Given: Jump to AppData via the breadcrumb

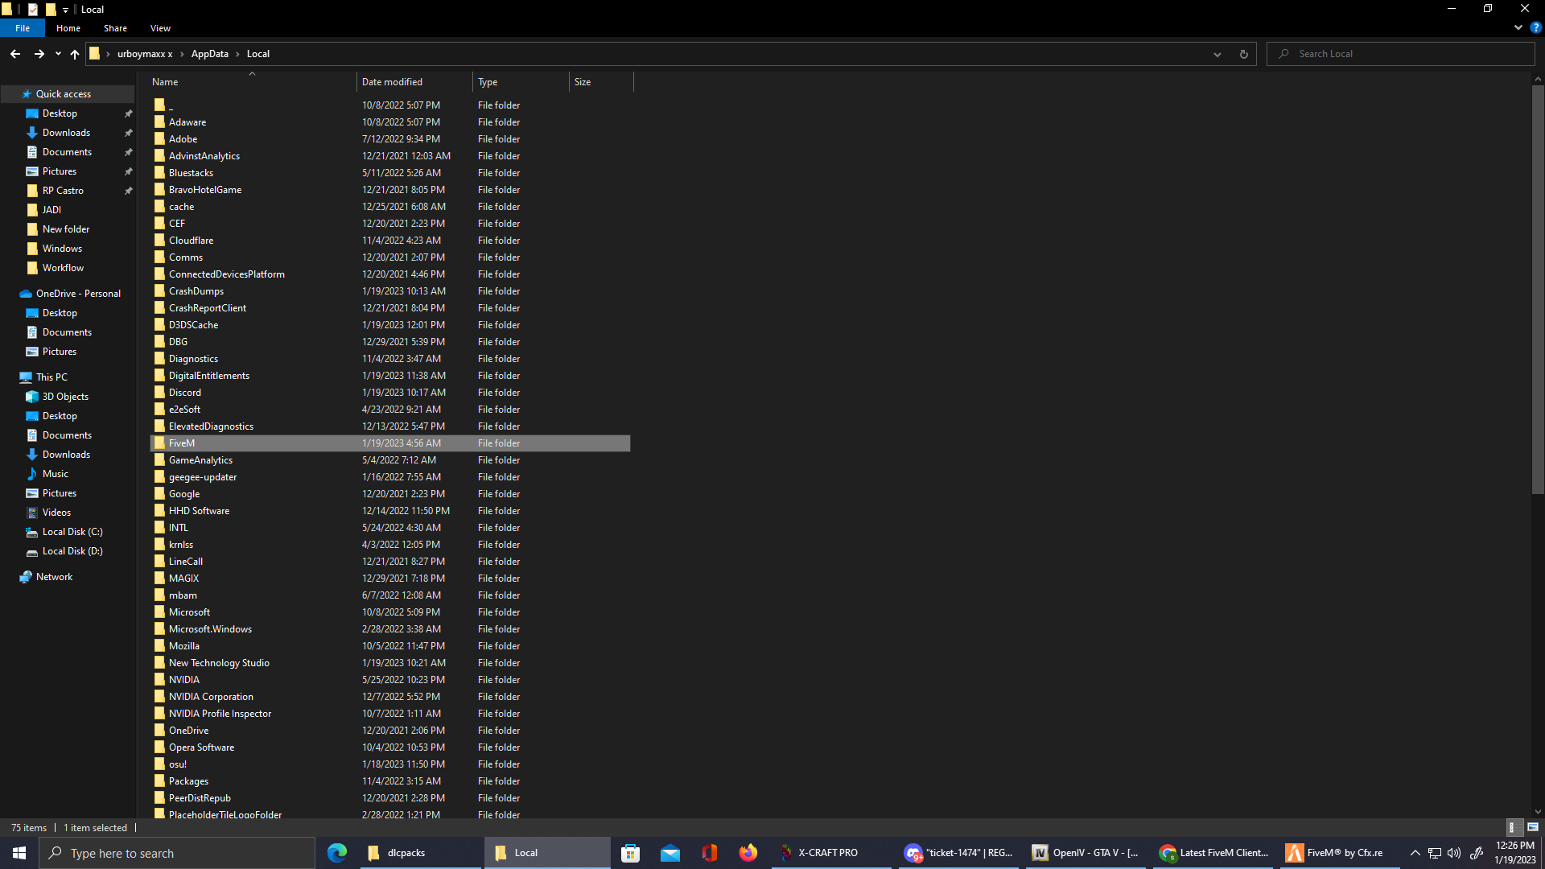Looking at the screenshot, I should pyautogui.click(x=210, y=53).
